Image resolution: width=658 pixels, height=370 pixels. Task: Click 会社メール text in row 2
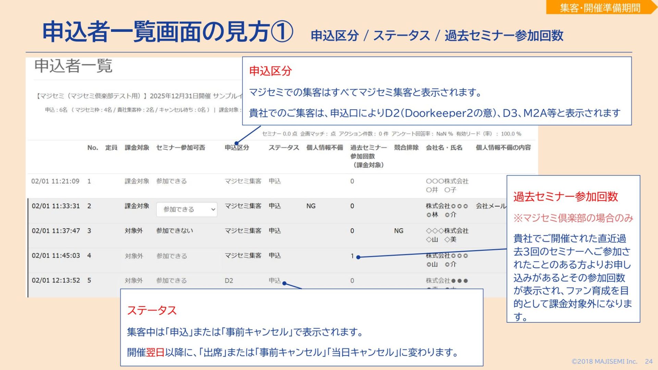click(x=490, y=206)
